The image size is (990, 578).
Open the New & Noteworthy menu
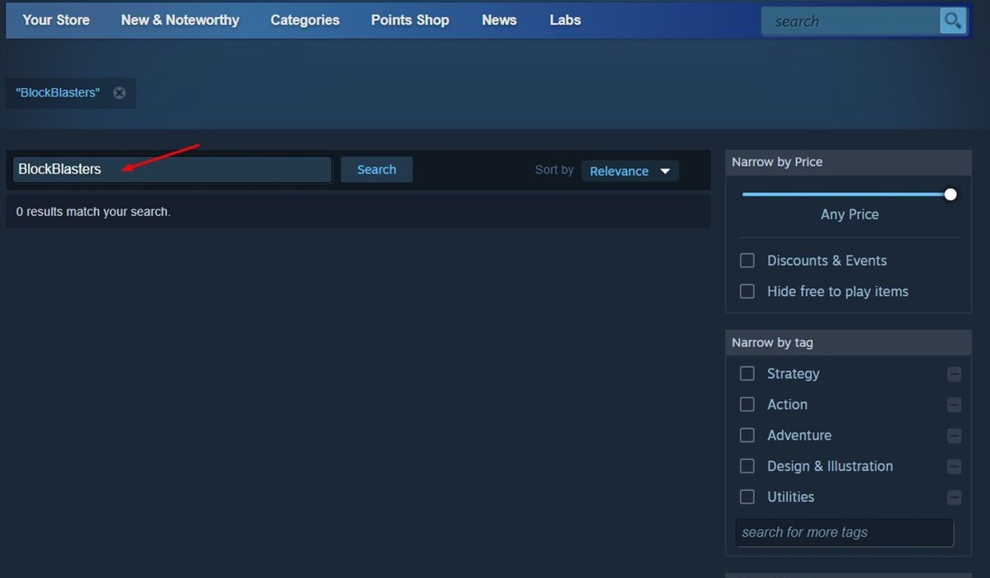click(180, 20)
